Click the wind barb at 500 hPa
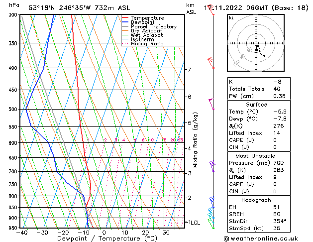Viewport: 313px width, 242px height. tap(211, 104)
